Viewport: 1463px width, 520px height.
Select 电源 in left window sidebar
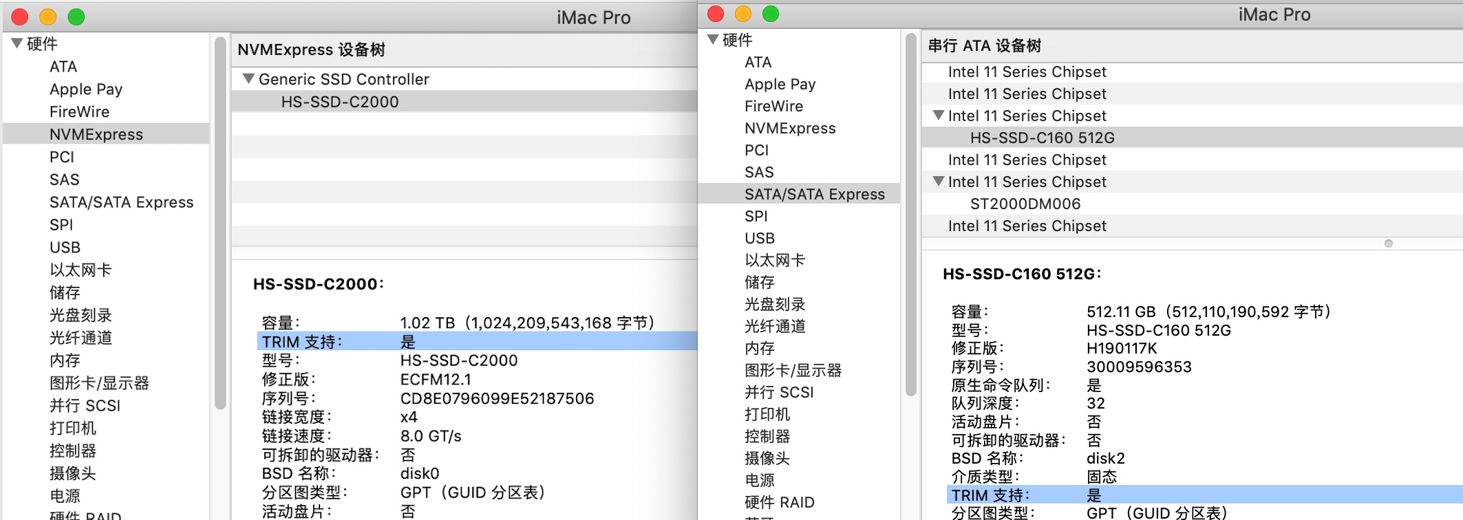click(x=65, y=496)
